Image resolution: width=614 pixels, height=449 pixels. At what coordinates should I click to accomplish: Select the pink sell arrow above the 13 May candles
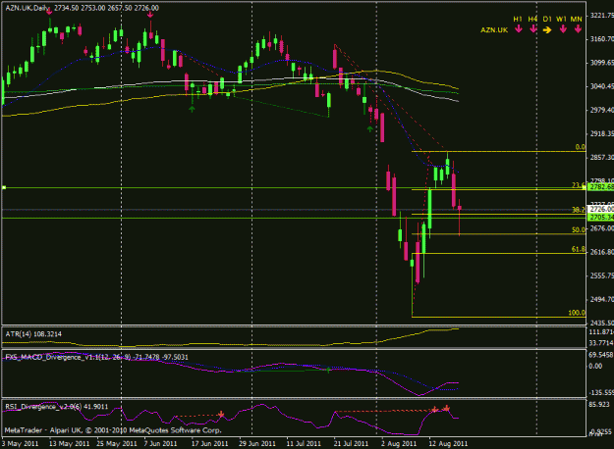[49, 12]
